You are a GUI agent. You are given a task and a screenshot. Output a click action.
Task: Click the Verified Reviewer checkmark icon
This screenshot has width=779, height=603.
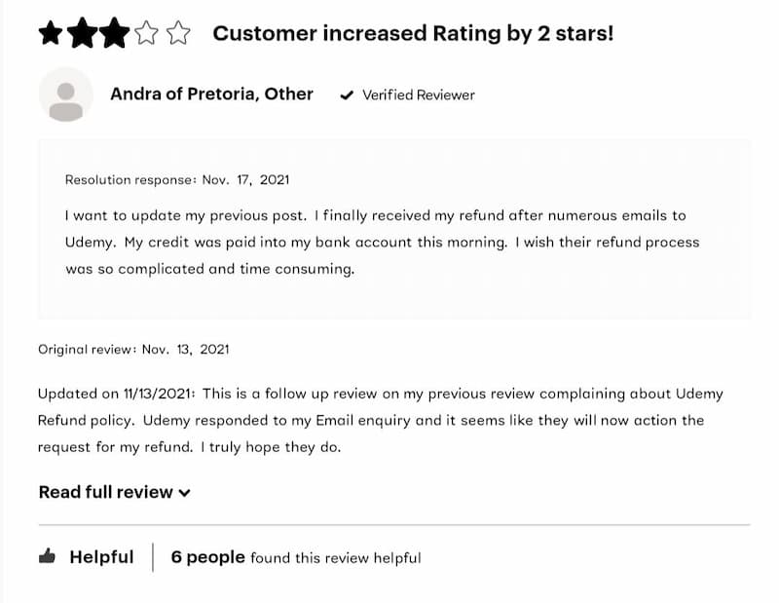coord(347,94)
